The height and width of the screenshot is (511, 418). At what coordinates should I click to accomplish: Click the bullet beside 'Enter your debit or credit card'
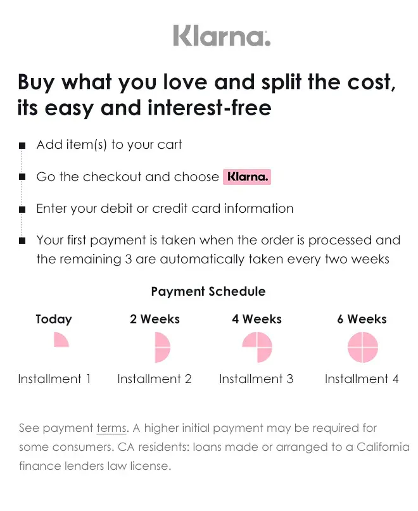click(22, 209)
